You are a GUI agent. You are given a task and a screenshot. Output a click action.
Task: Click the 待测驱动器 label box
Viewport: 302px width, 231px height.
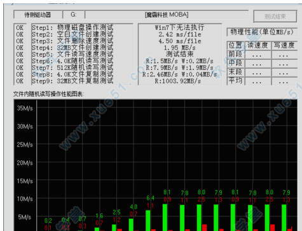click(38, 15)
